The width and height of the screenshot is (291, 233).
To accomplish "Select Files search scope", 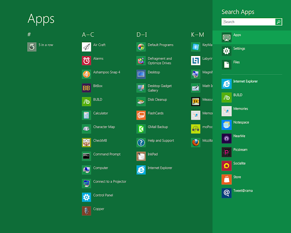I will pyautogui.click(x=251, y=65).
